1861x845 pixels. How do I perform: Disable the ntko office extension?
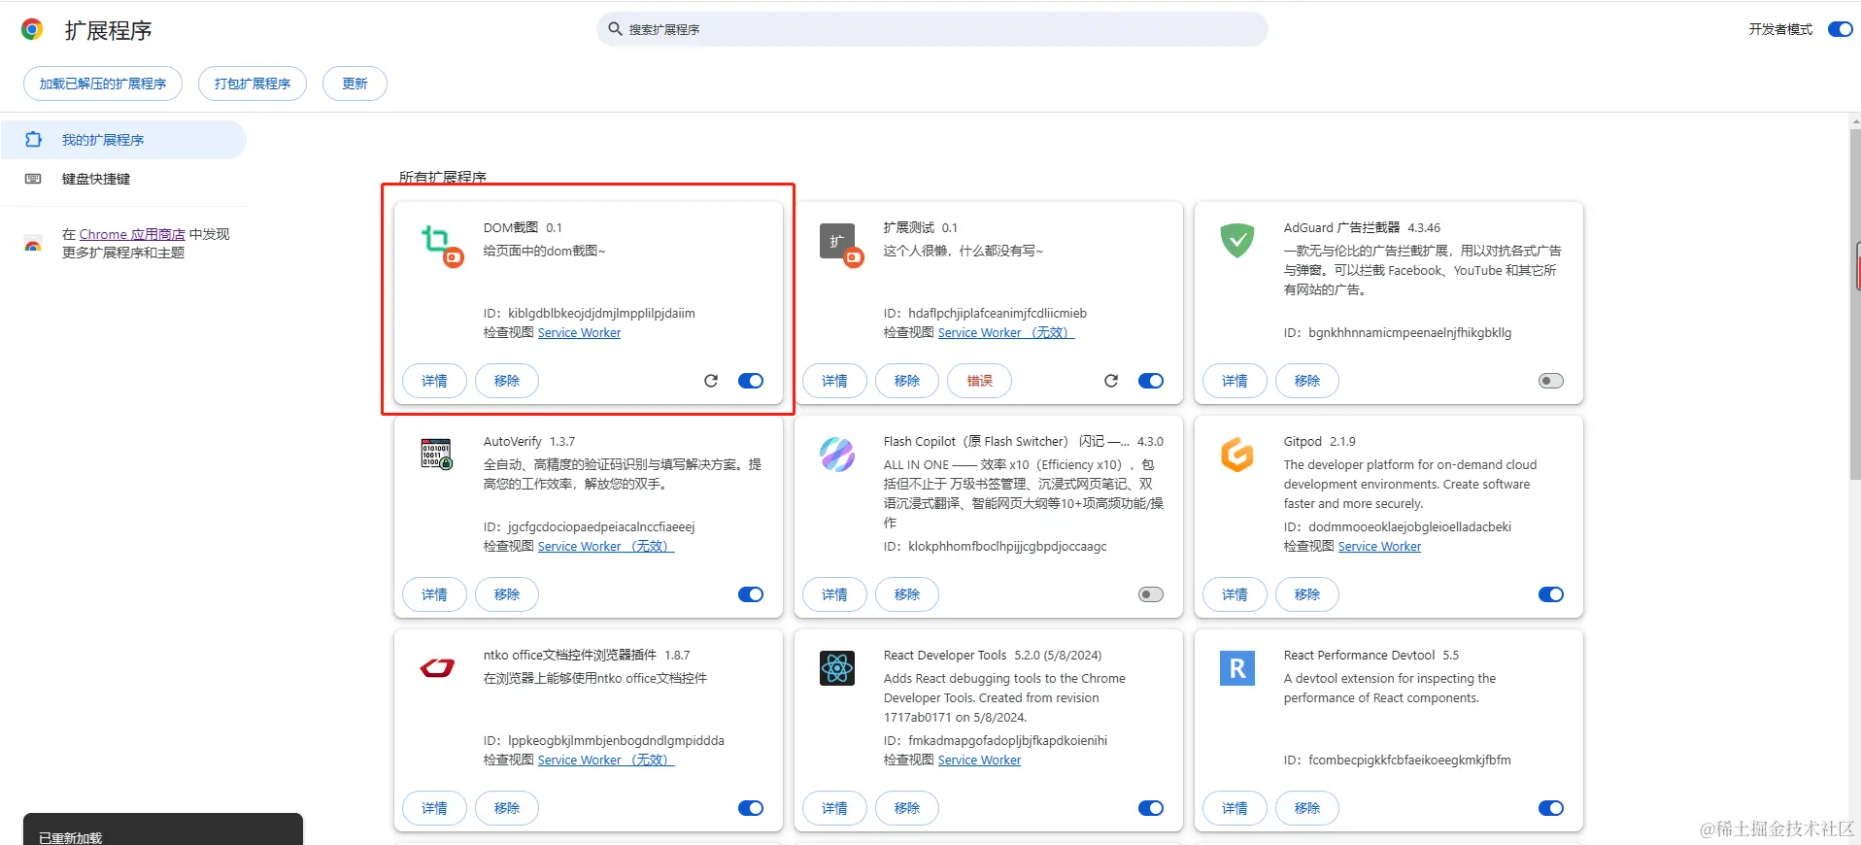(x=751, y=808)
